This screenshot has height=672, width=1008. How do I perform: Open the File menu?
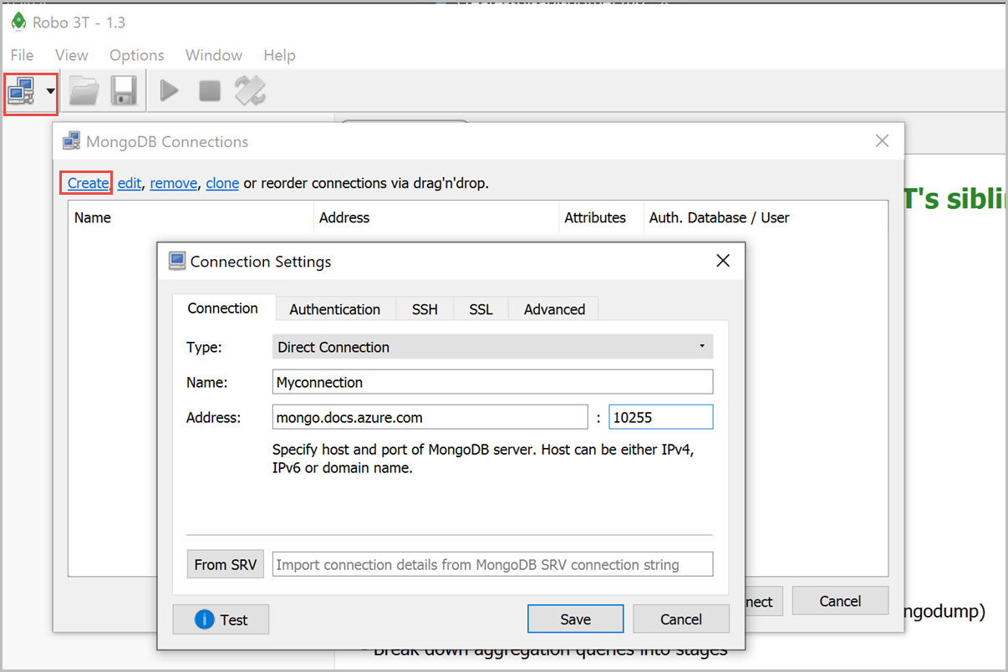pyautogui.click(x=23, y=55)
